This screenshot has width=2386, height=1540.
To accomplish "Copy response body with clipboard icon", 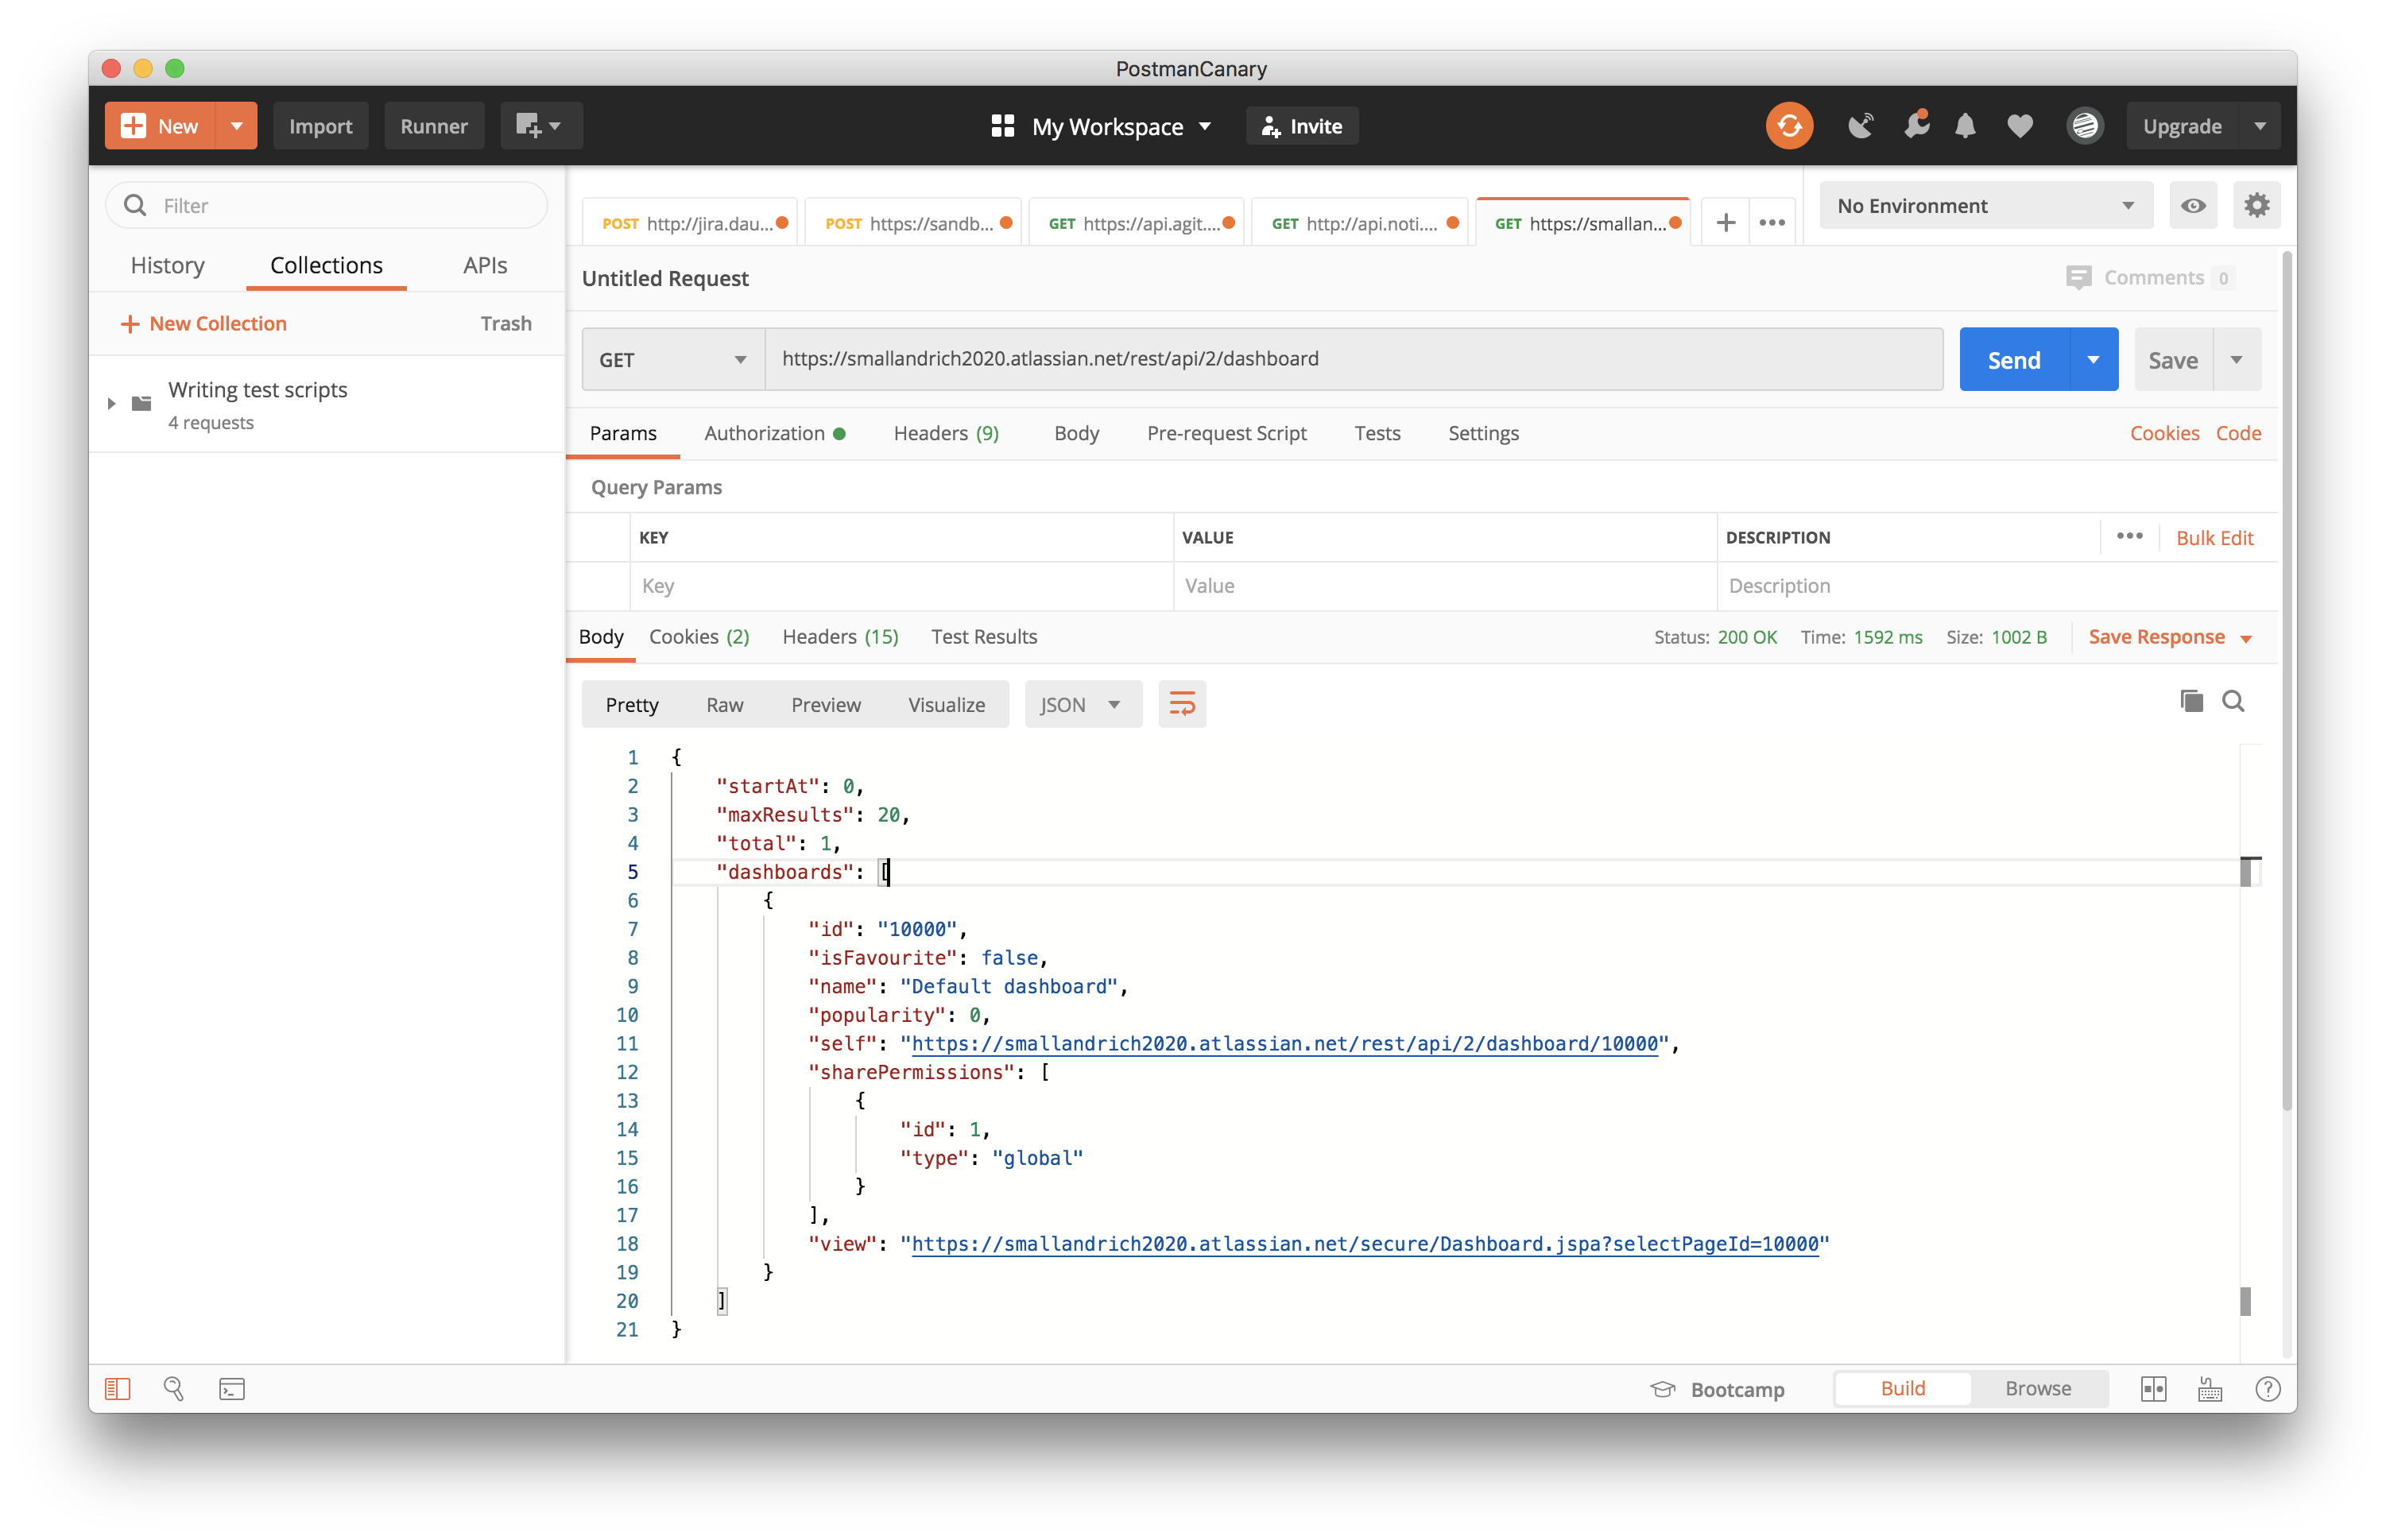I will (2191, 701).
